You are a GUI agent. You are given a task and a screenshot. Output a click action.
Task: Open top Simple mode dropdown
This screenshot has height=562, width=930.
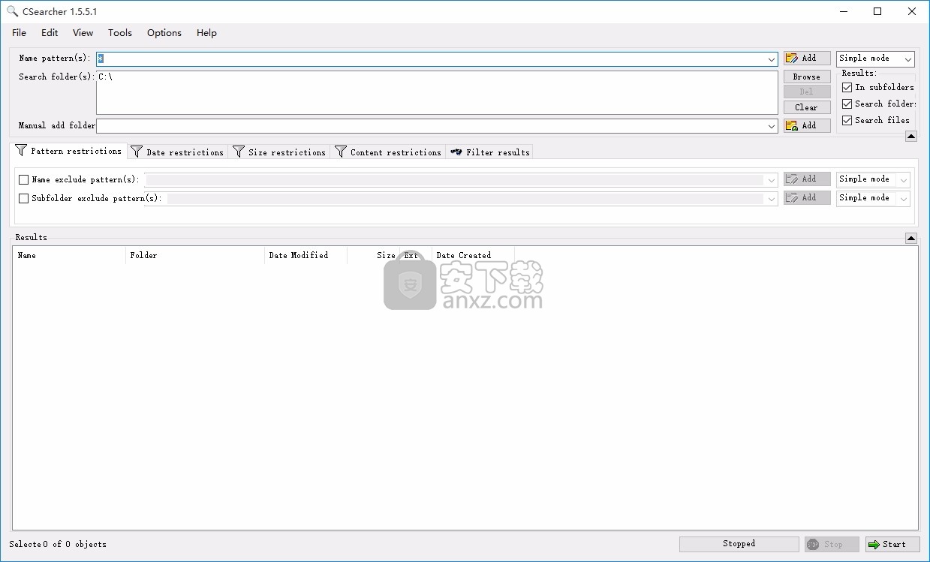tap(875, 59)
